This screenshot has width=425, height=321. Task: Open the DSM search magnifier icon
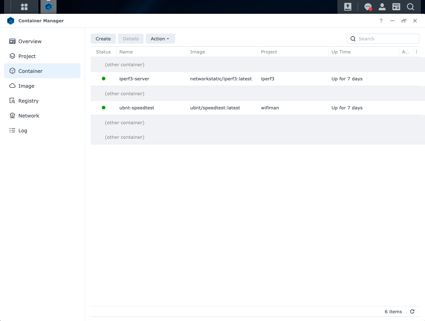[x=410, y=7]
